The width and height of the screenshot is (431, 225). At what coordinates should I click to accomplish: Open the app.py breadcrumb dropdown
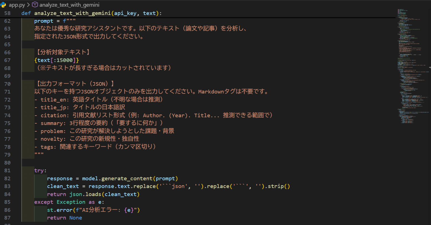point(17,4)
